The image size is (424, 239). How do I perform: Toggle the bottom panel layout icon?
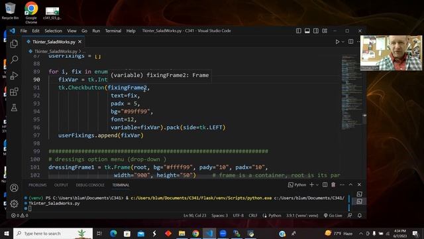pyautogui.click(x=307, y=31)
